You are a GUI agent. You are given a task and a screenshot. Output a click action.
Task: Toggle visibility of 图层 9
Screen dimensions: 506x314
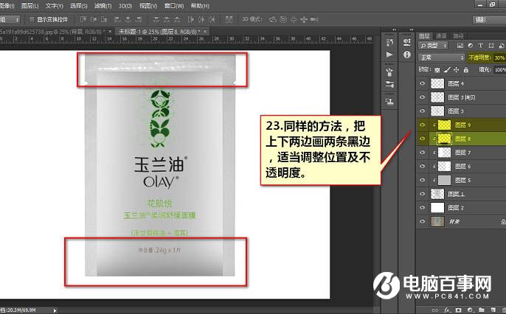(422, 125)
